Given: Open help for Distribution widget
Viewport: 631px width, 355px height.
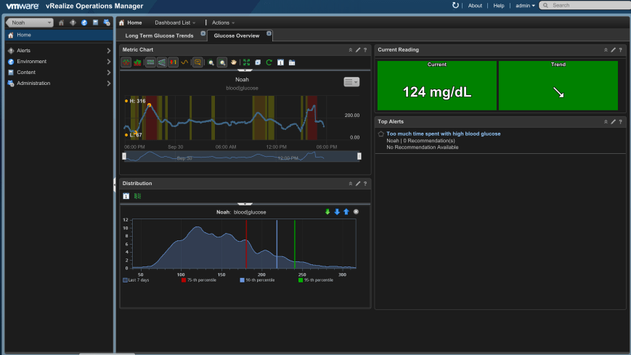Looking at the screenshot, I should (365, 184).
